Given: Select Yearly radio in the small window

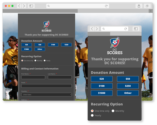Looking at the screenshot, I should (x=92, y=115).
